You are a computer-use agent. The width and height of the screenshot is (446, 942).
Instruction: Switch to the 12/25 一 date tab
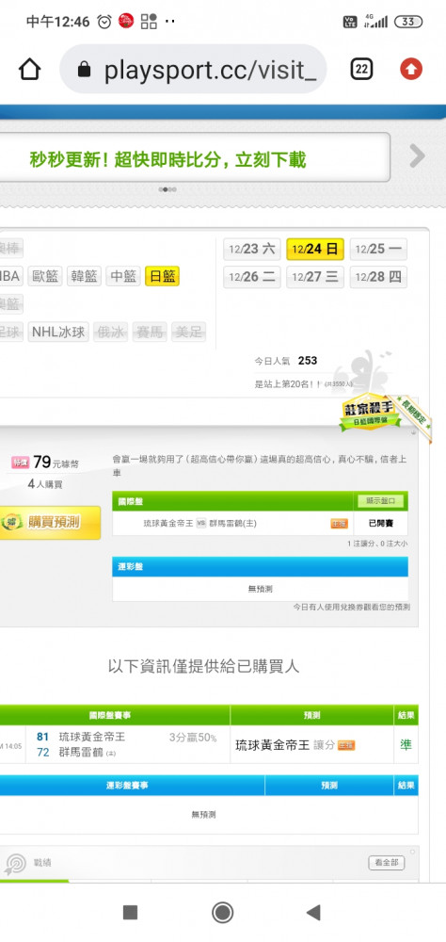tap(378, 250)
